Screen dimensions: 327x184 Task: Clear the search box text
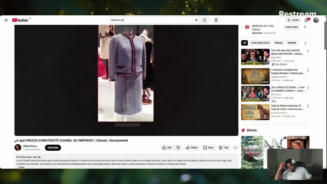196,20
